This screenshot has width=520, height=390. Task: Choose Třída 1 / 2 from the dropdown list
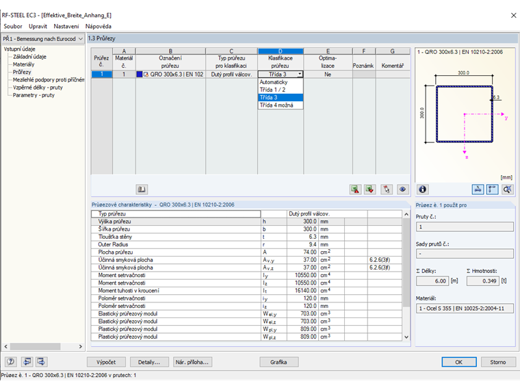(281, 90)
